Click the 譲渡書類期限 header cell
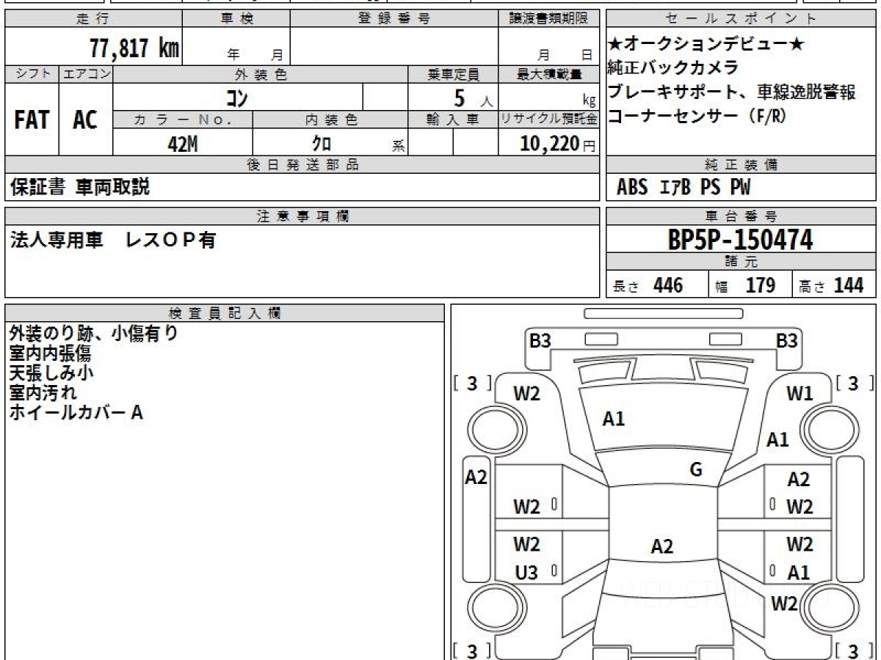This screenshot has width=881, height=660. pyautogui.click(x=548, y=19)
